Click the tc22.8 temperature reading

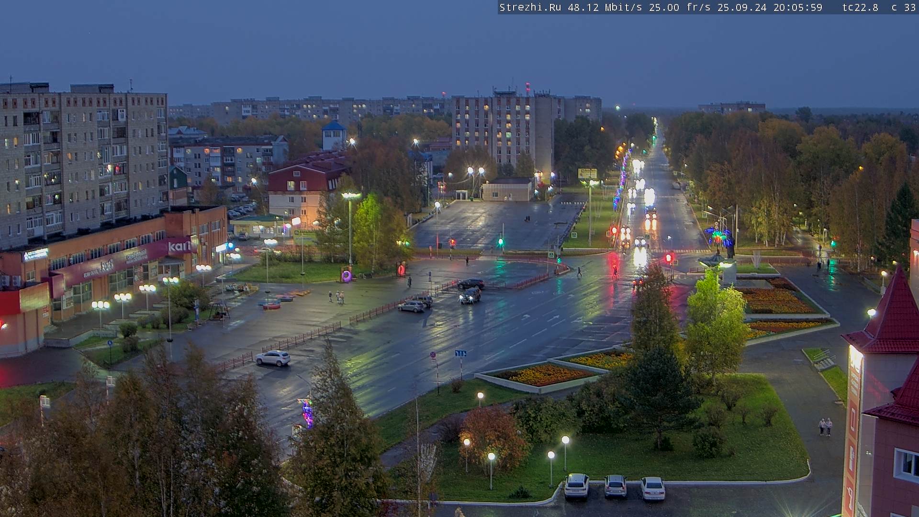pyautogui.click(x=860, y=8)
